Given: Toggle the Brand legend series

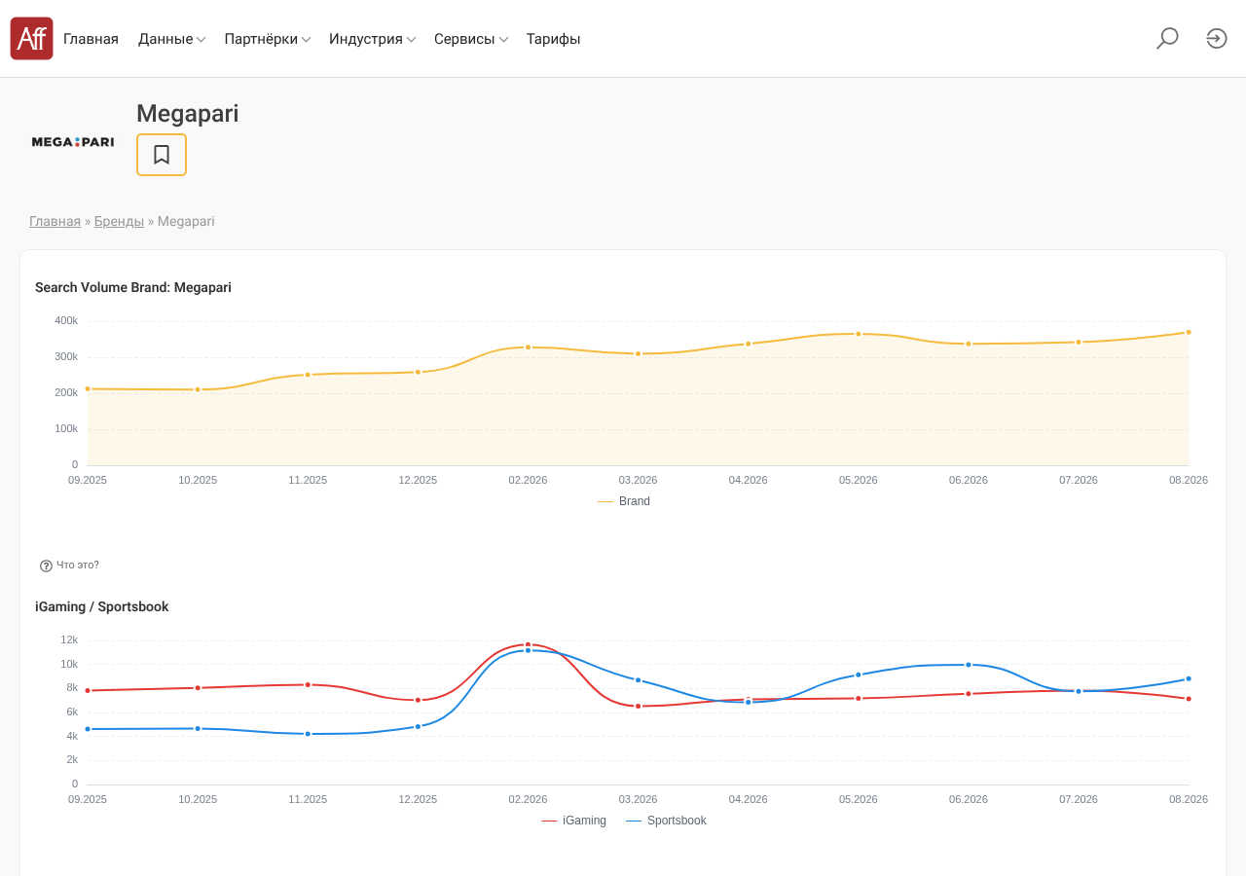Looking at the screenshot, I should click(624, 501).
